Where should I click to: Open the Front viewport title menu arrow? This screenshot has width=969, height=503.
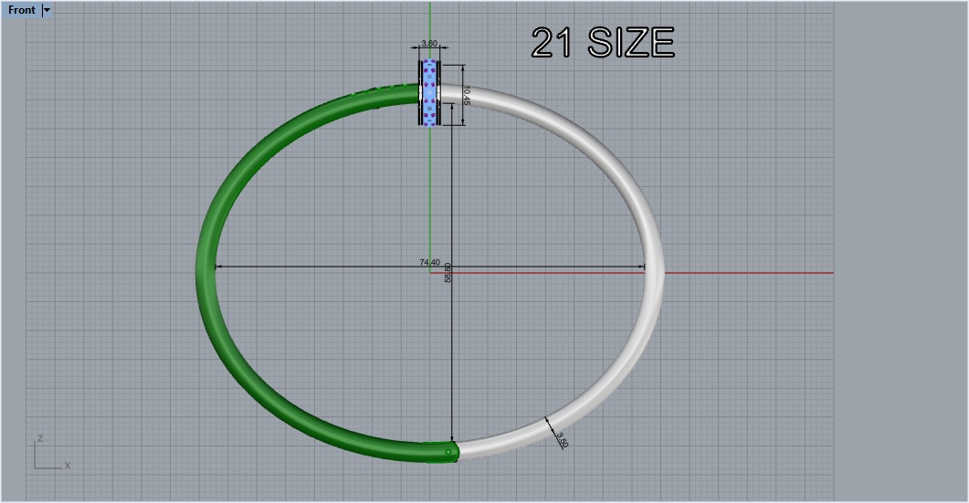(x=47, y=10)
